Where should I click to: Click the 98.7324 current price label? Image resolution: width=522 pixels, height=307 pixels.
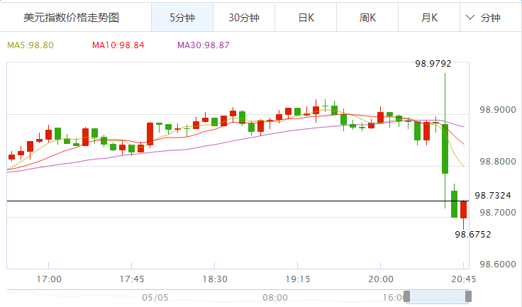point(492,195)
